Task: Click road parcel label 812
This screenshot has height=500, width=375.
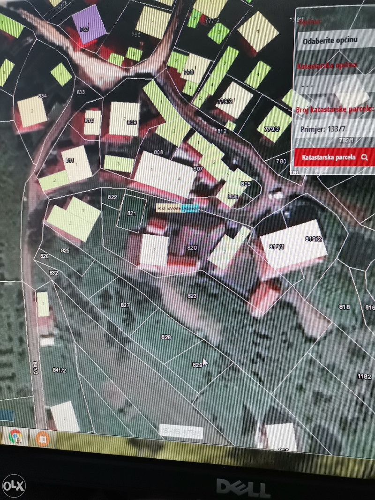Action: pos(222,131)
